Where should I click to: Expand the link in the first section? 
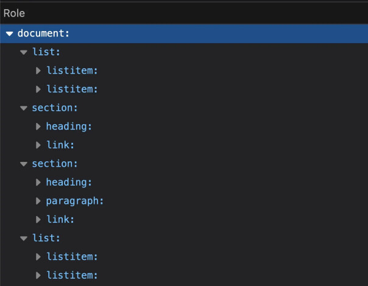38,145
